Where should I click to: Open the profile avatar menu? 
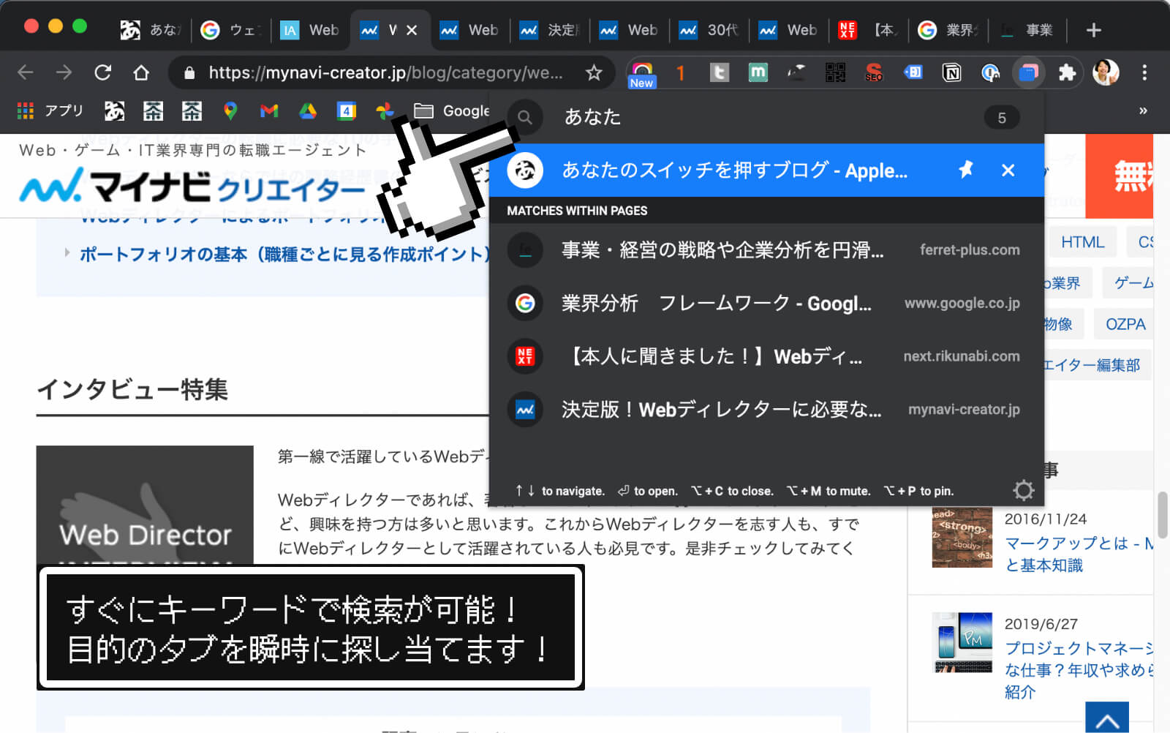pyautogui.click(x=1106, y=72)
